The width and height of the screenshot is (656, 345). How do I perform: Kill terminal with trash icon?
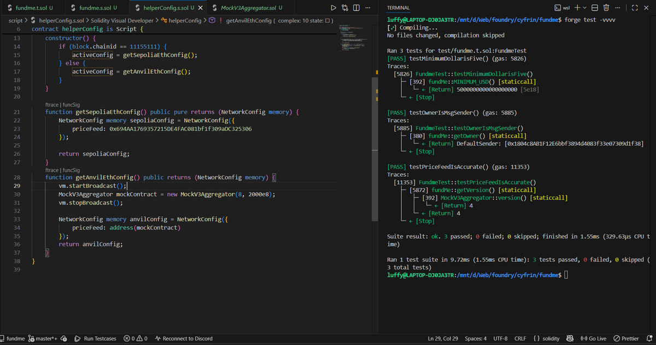[606, 8]
